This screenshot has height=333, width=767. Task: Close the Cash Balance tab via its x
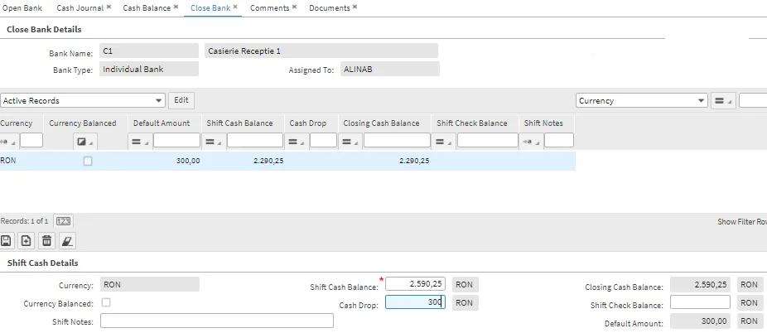[176, 7]
